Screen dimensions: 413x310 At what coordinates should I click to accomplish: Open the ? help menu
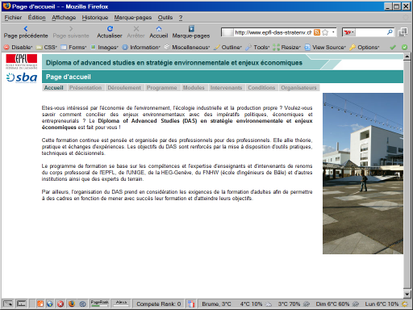pyautogui.click(x=181, y=18)
